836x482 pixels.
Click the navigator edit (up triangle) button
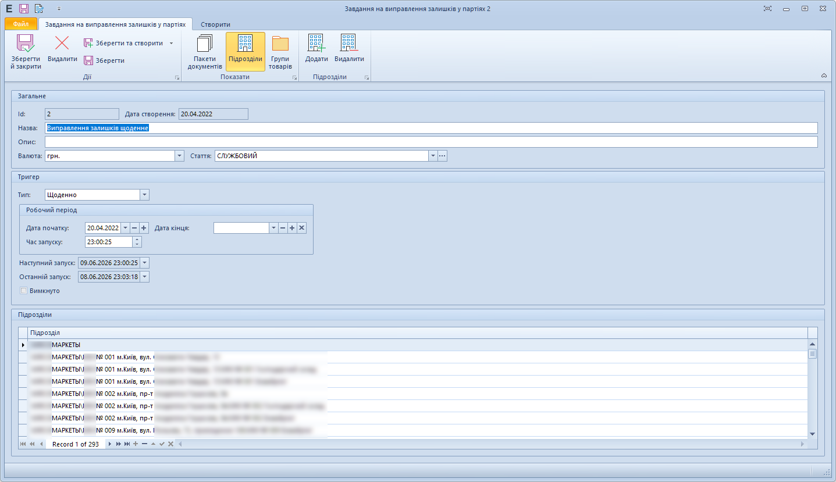pos(153,444)
